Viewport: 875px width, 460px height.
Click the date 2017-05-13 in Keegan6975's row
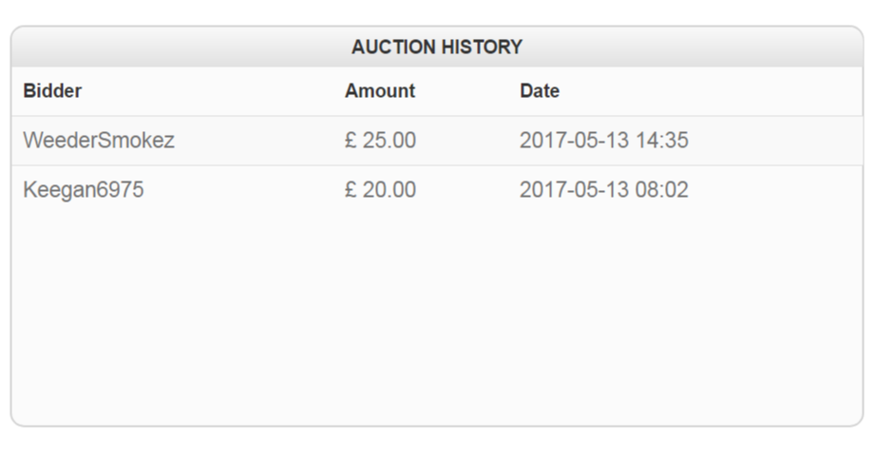click(575, 190)
